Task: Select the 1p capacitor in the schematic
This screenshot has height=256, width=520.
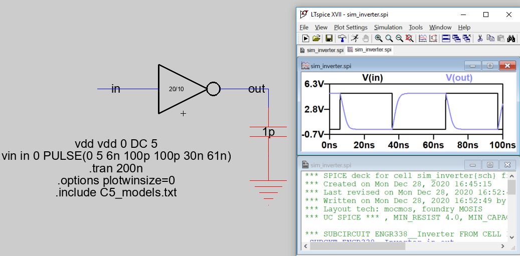Action: coord(268,132)
